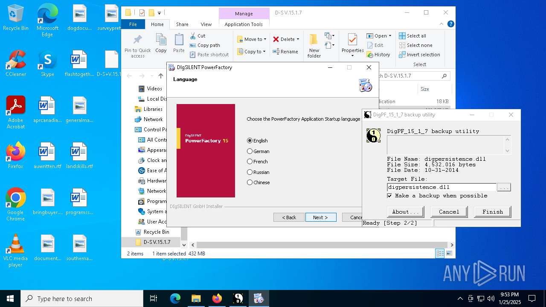This screenshot has height=307, width=546.
Task: Click Rename in ribbon
Action: click(285, 52)
